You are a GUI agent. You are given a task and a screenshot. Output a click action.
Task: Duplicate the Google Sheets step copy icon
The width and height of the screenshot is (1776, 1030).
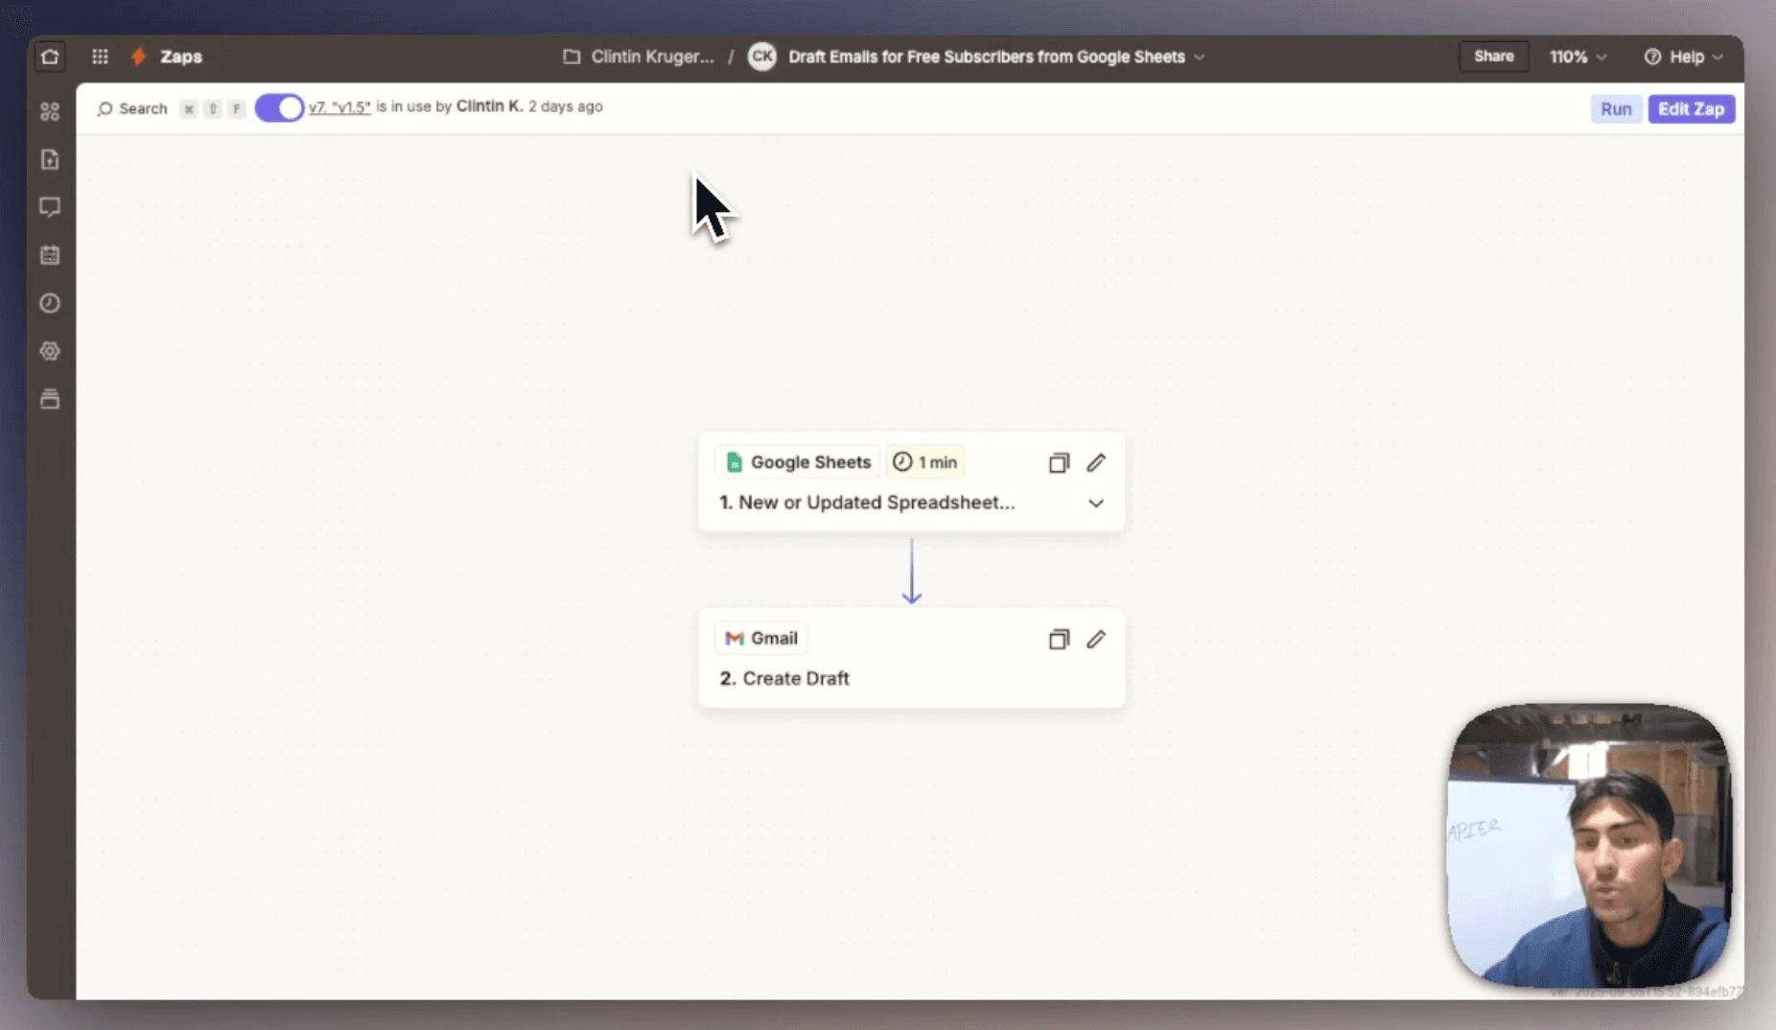(1059, 463)
